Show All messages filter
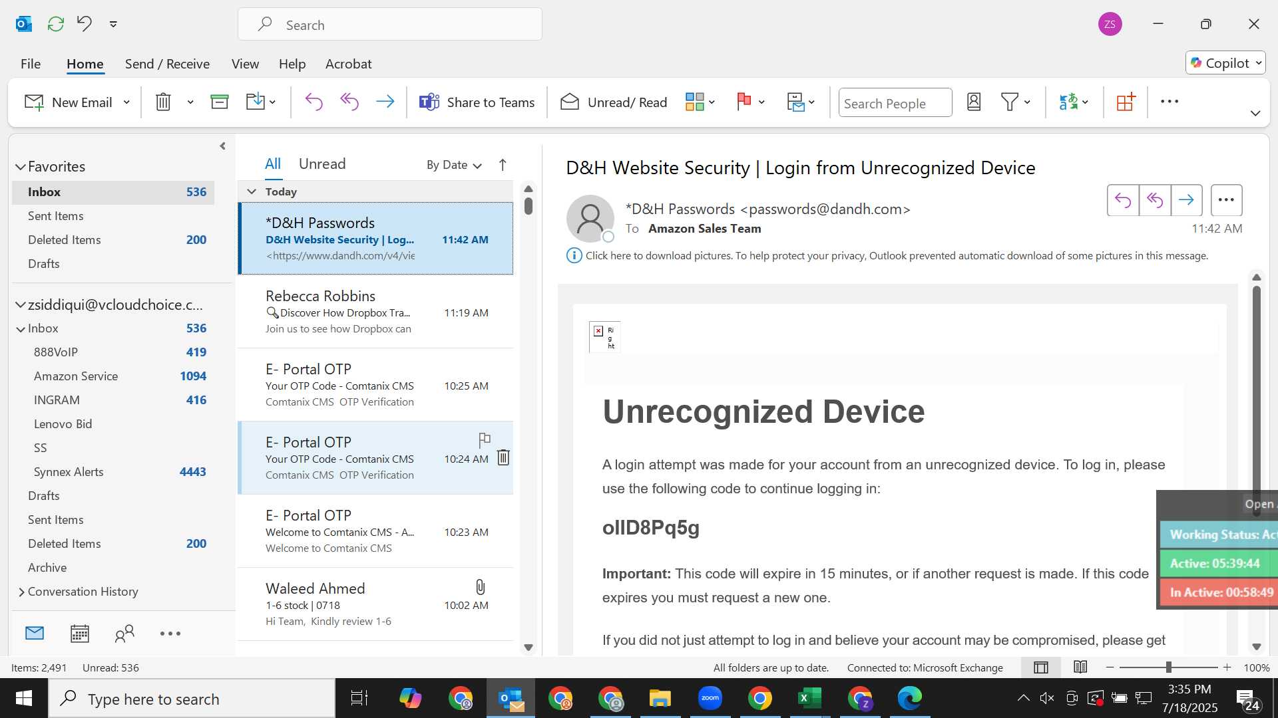Viewport: 1278px width, 718px height. 273,164
